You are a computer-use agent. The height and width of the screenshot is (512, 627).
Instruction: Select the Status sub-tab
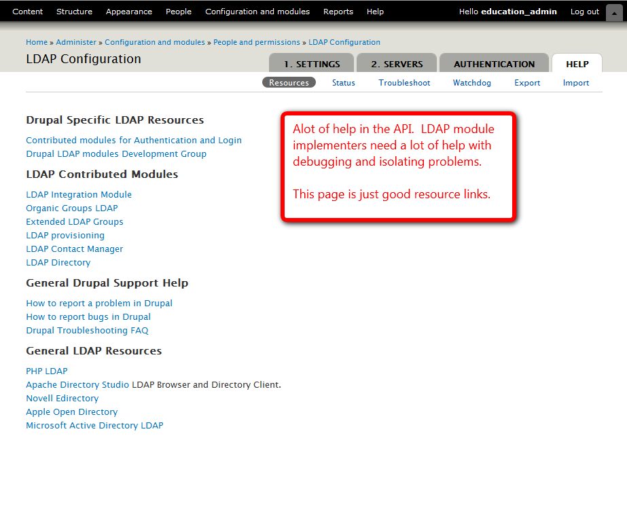tap(343, 83)
